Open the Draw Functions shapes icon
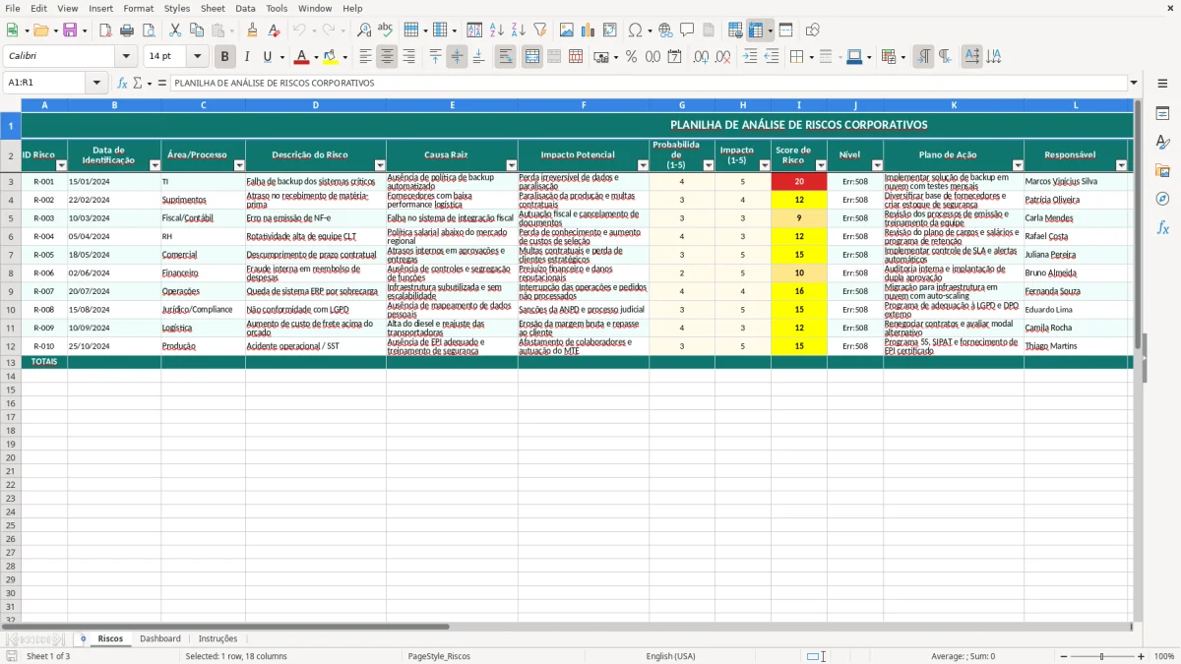This screenshot has width=1181, height=664. 813,30
